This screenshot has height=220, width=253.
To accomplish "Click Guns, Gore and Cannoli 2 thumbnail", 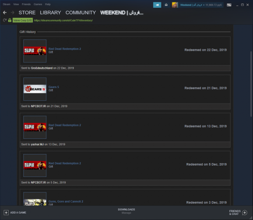I will click(x=35, y=199).
